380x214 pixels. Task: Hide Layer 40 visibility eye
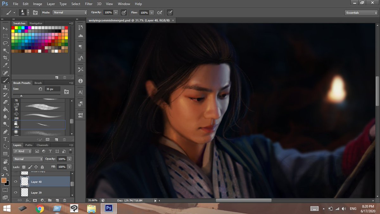click(x=16, y=182)
